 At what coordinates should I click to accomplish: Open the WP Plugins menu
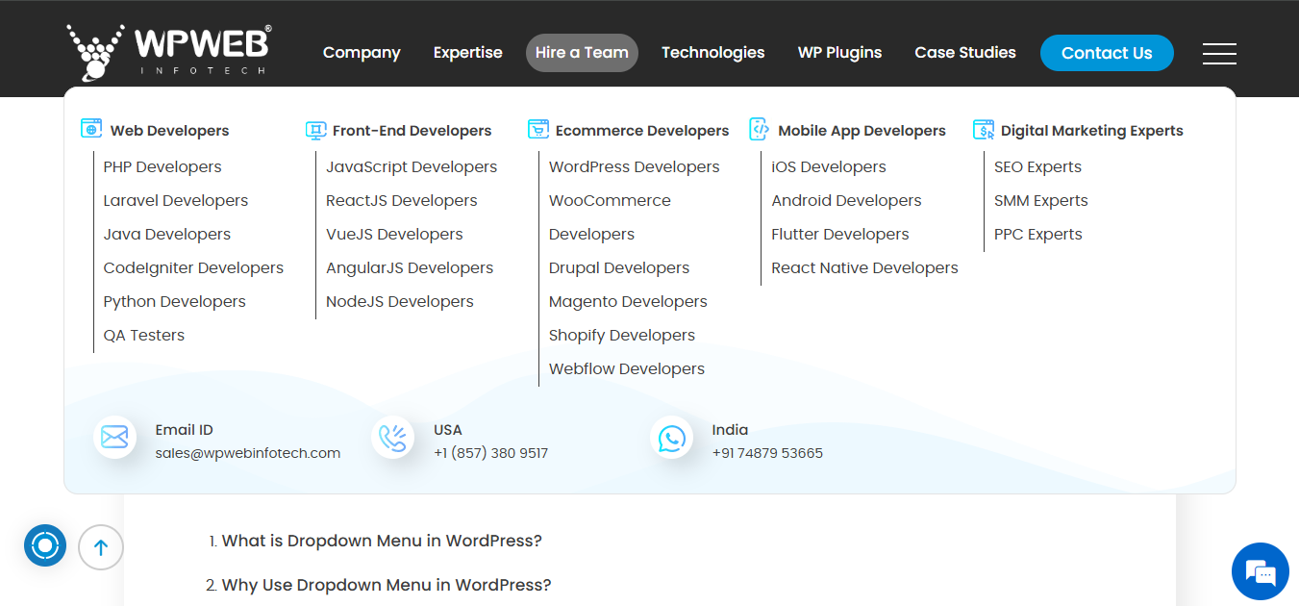point(839,53)
